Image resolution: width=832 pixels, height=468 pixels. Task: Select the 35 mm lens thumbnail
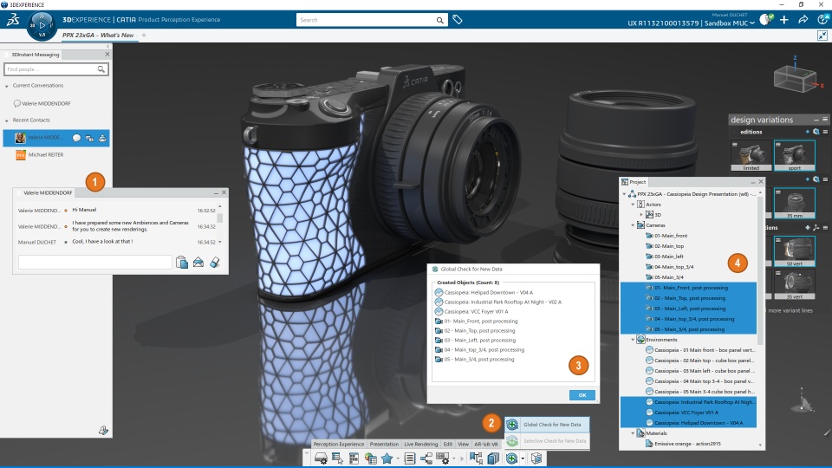[795, 203]
